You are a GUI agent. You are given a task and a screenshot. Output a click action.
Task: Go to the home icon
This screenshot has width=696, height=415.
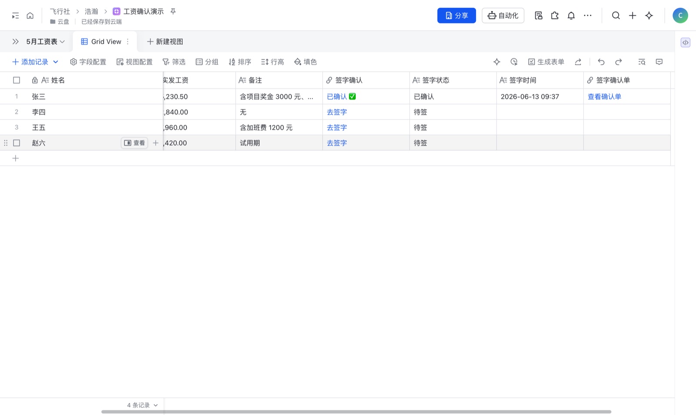pyautogui.click(x=30, y=16)
